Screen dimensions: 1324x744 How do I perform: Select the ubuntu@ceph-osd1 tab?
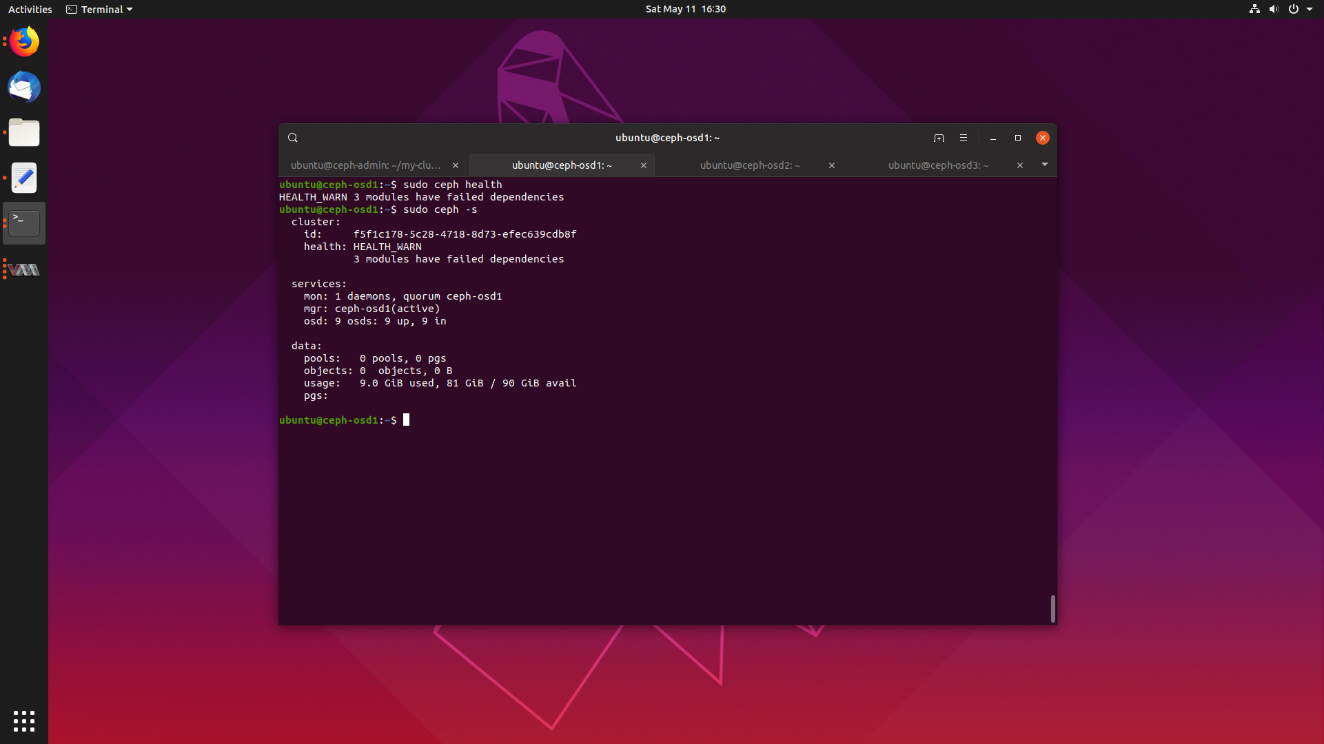point(562,165)
